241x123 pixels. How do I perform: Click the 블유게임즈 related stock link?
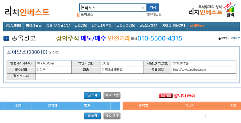click(154, 14)
